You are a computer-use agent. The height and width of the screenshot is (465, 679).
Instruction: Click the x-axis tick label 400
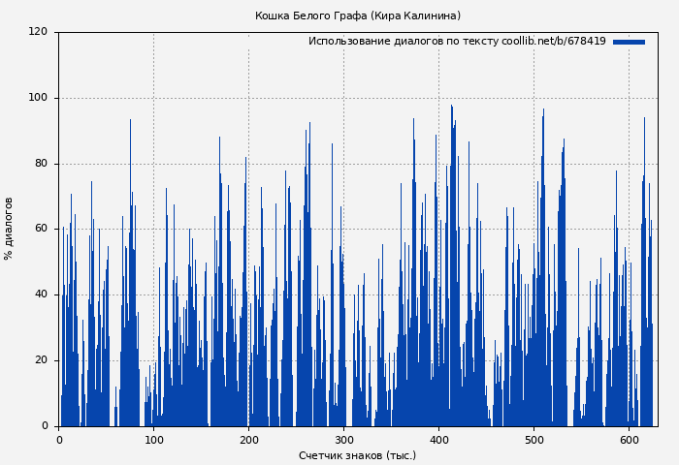(x=438, y=439)
